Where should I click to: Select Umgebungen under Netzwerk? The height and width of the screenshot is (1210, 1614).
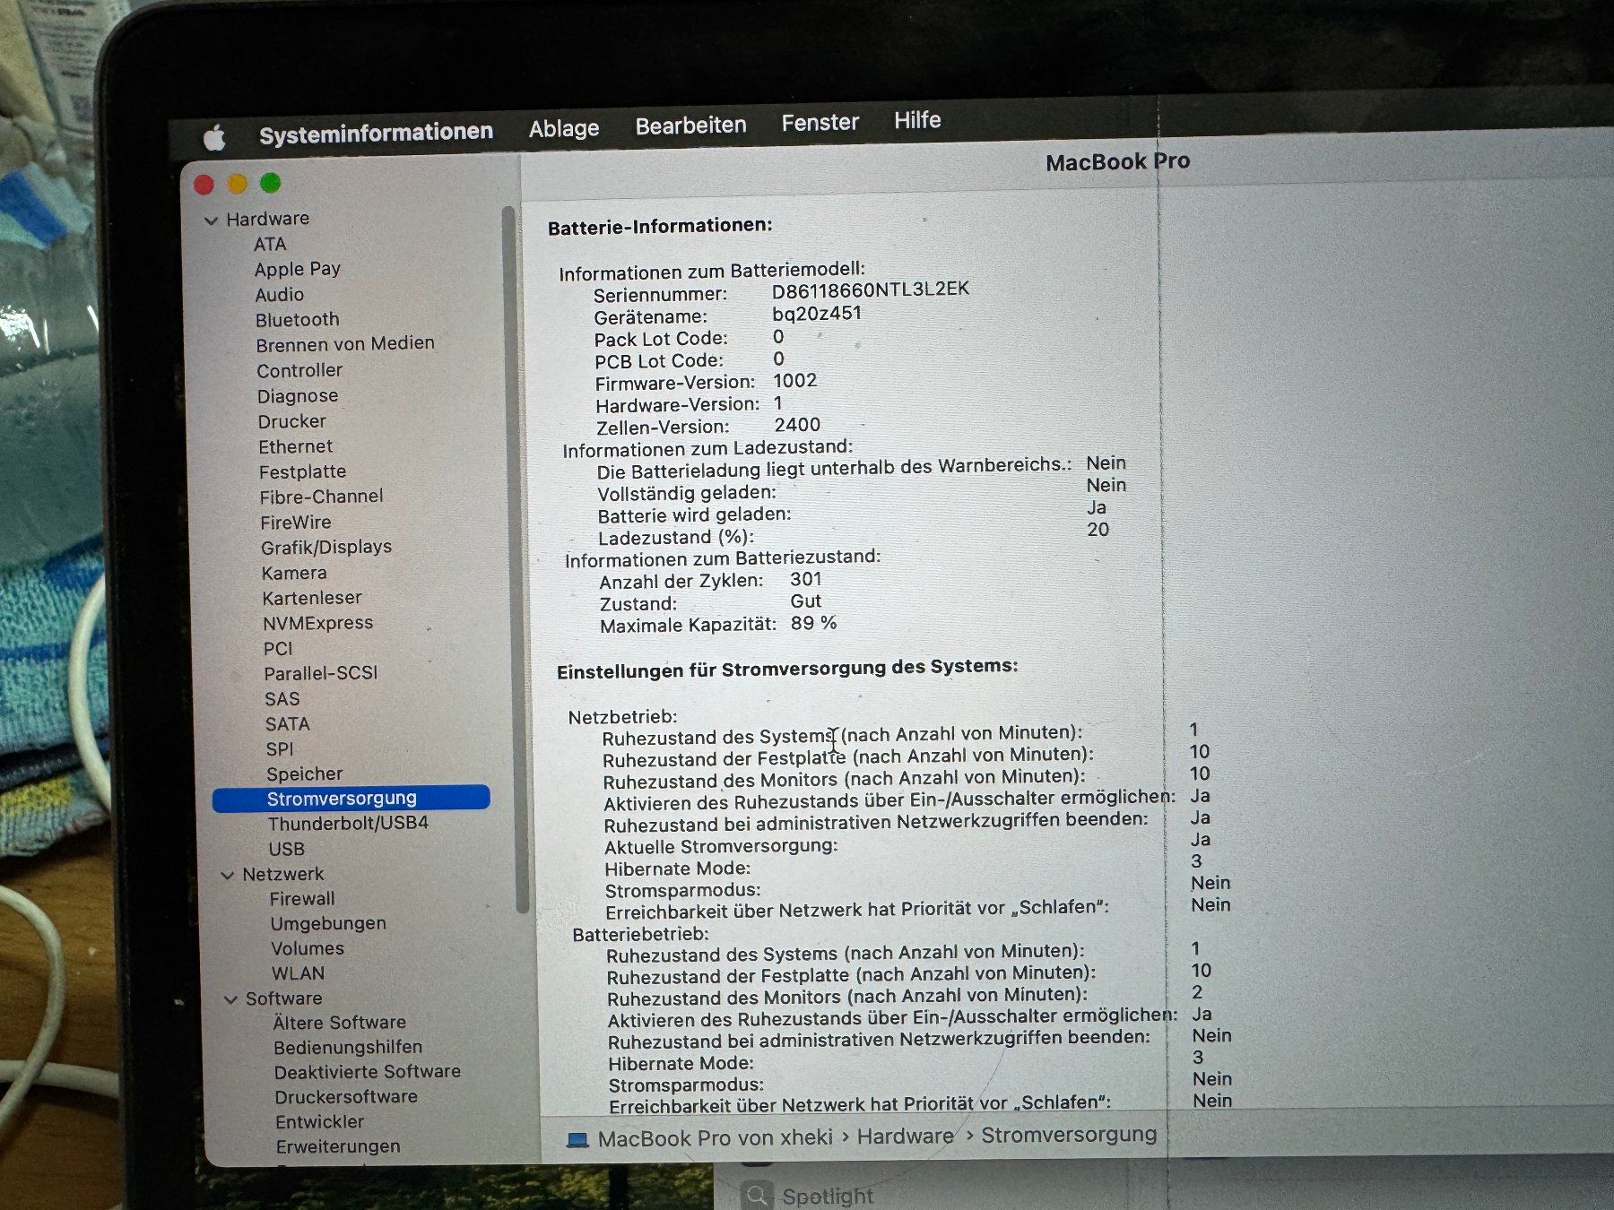pyautogui.click(x=328, y=924)
